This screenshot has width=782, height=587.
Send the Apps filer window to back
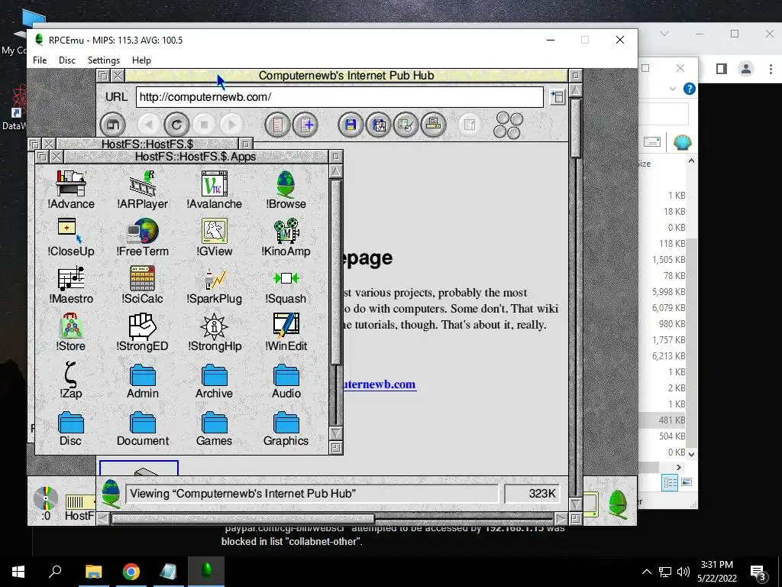42,157
